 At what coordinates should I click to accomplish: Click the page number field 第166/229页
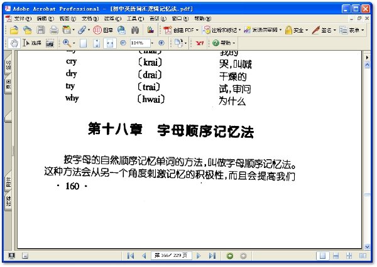[x=171, y=256]
